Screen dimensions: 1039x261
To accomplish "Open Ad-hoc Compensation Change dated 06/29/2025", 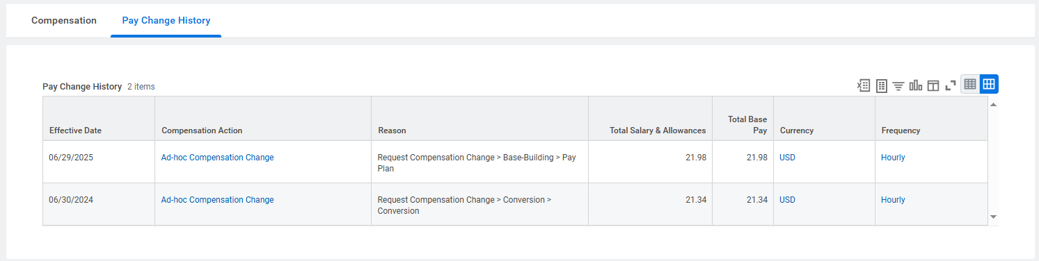I will pos(217,158).
